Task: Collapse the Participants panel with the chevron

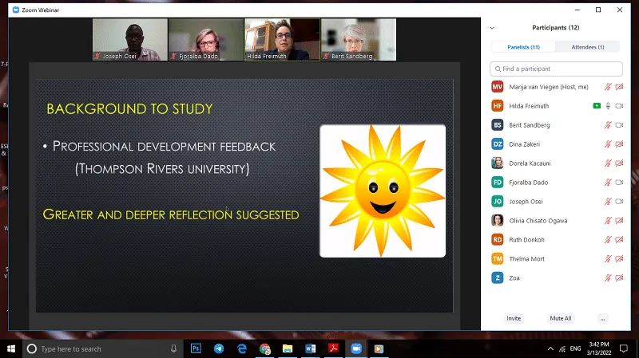Action: [x=492, y=28]
